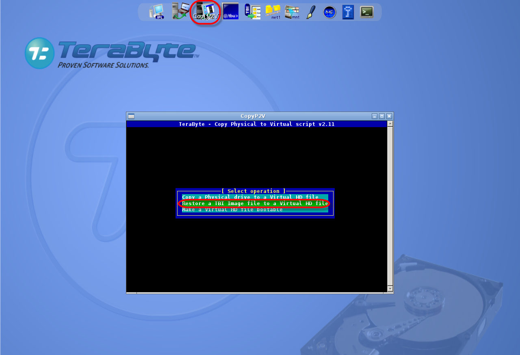Open the TBI image file dock icon
Viewport: 520px width, 355px height.
pos(252,12)
